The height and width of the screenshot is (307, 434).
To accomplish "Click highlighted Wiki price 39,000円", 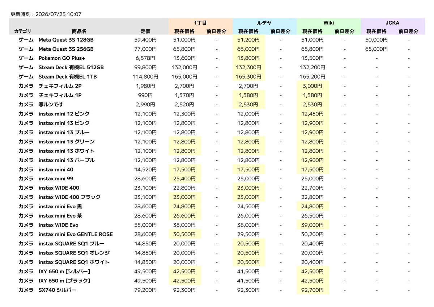I will [x=312, y=225].
